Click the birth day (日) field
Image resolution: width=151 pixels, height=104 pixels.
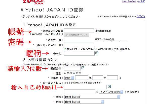[x=112, y=78]
